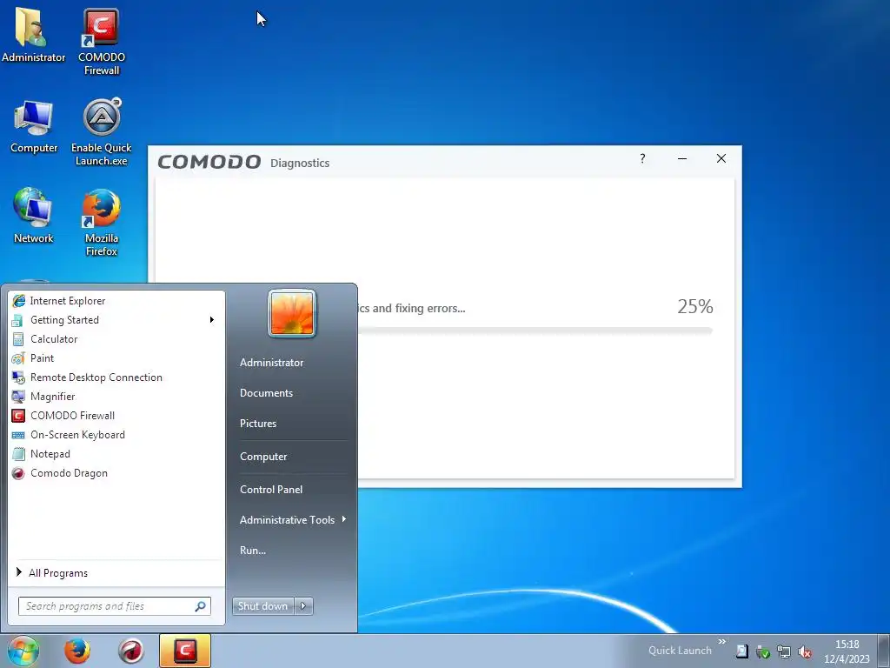Close the COMODO Diagnostics window
Screen dimensions: 890x668
pos(721,158)
